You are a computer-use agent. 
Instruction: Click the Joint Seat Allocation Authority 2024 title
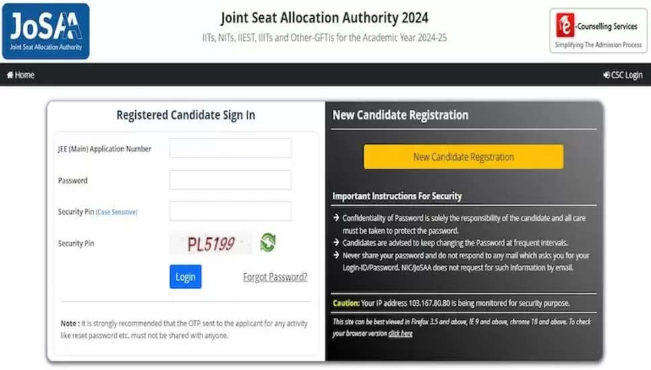pyautogui.click(x=324, y=18)
